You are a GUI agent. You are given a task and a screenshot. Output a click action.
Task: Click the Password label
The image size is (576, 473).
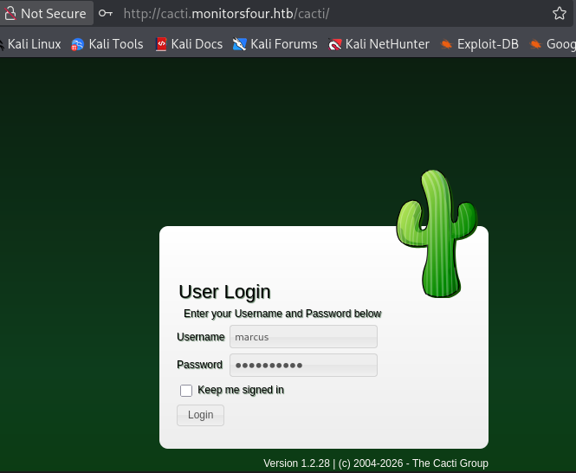click(x=199, y=365)
